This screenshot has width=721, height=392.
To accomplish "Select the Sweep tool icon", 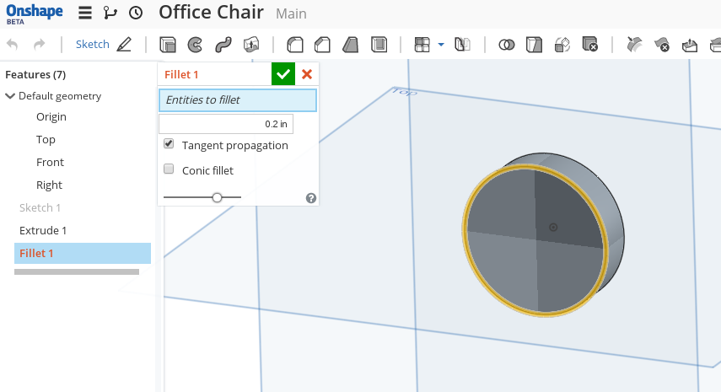I will point(223,44).
